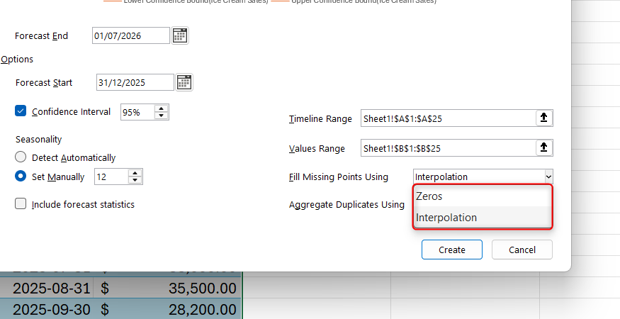620x319 pixels.
Task: Select spreadsheet cell 2025-09-30
Action: tap(47, 309)
